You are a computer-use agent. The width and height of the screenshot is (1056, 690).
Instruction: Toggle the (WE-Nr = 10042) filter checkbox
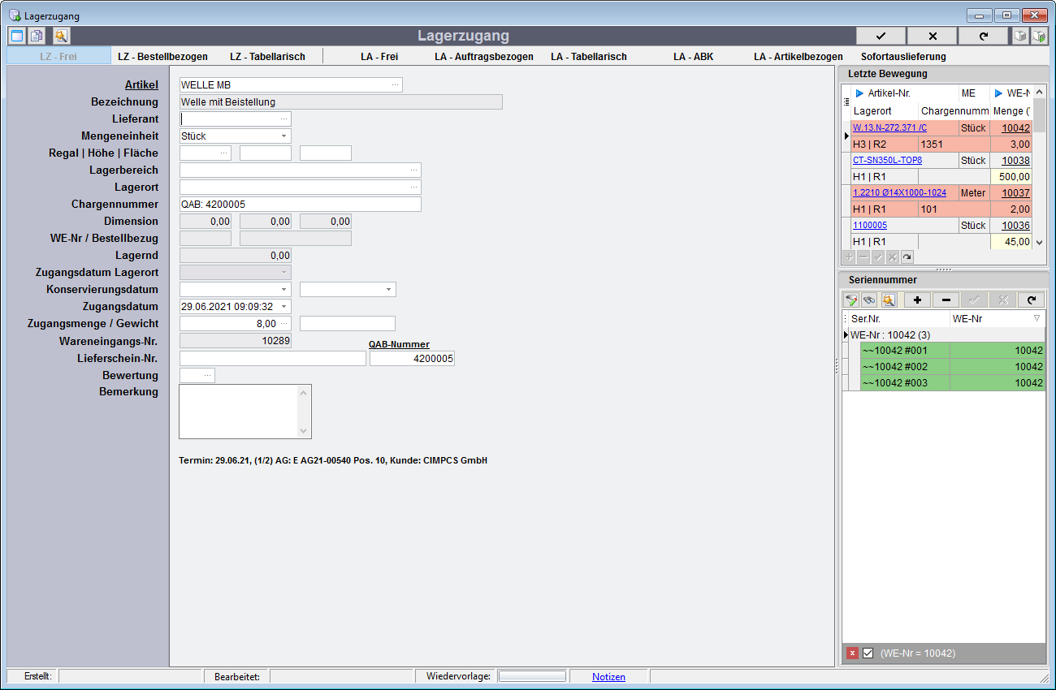tap(868, 653)
